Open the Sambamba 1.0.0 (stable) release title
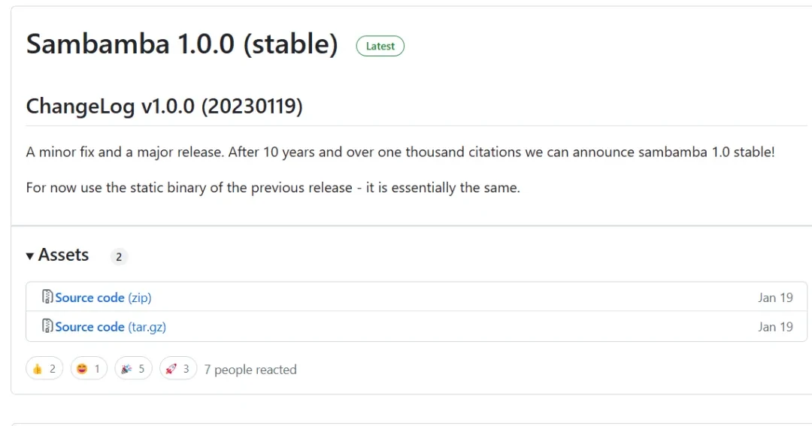The width and height of the screenshot is (812, 426). pos(182,44)
